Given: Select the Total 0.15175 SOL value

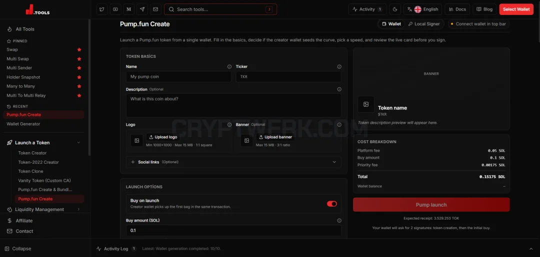Looking at the screenshot, I should click(492, 177).
